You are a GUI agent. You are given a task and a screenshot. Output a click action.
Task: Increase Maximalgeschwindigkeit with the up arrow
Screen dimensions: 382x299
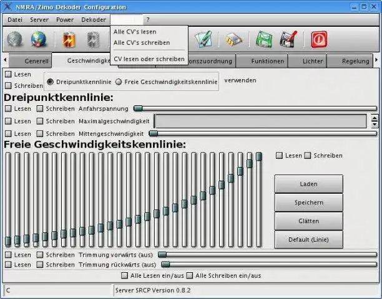click(375, 118)
